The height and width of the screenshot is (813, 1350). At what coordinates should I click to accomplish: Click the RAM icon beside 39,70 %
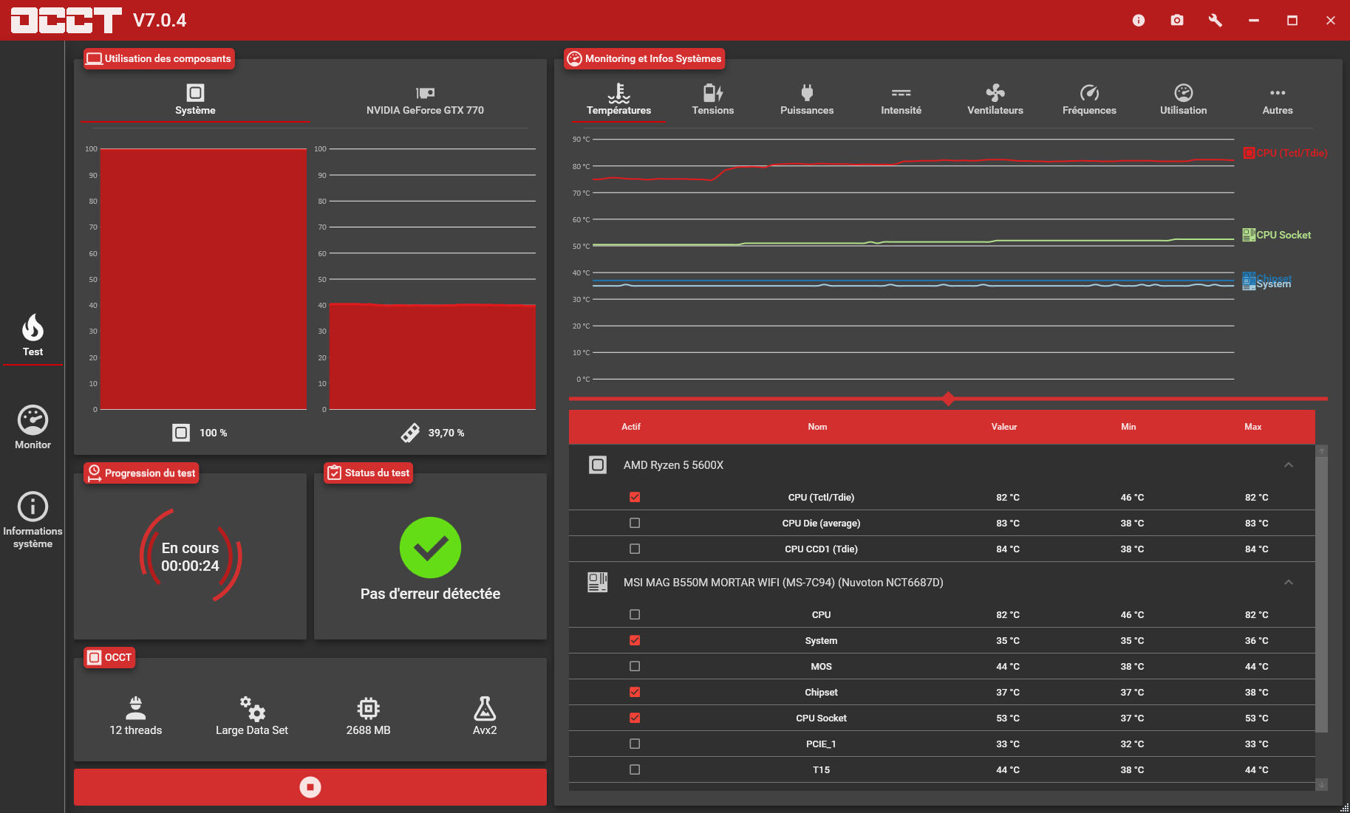410,433
